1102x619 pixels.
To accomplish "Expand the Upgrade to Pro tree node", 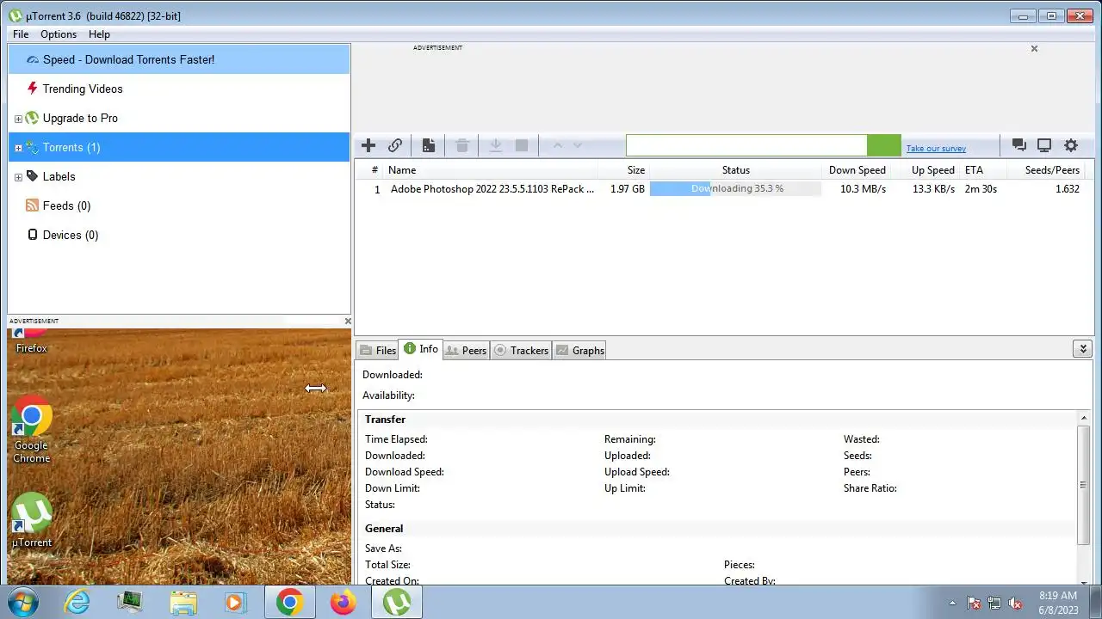I will [18, 119].
